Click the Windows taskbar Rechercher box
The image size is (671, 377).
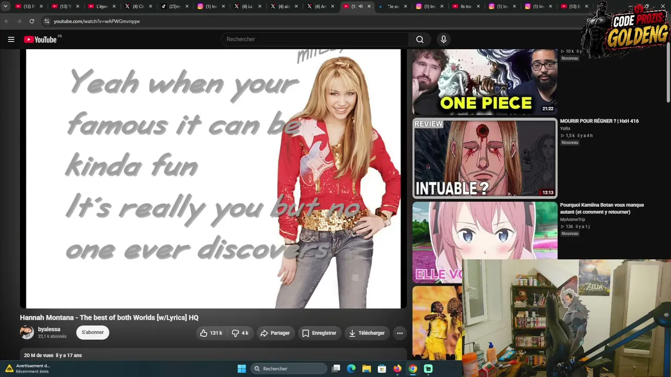pos(289,369)
